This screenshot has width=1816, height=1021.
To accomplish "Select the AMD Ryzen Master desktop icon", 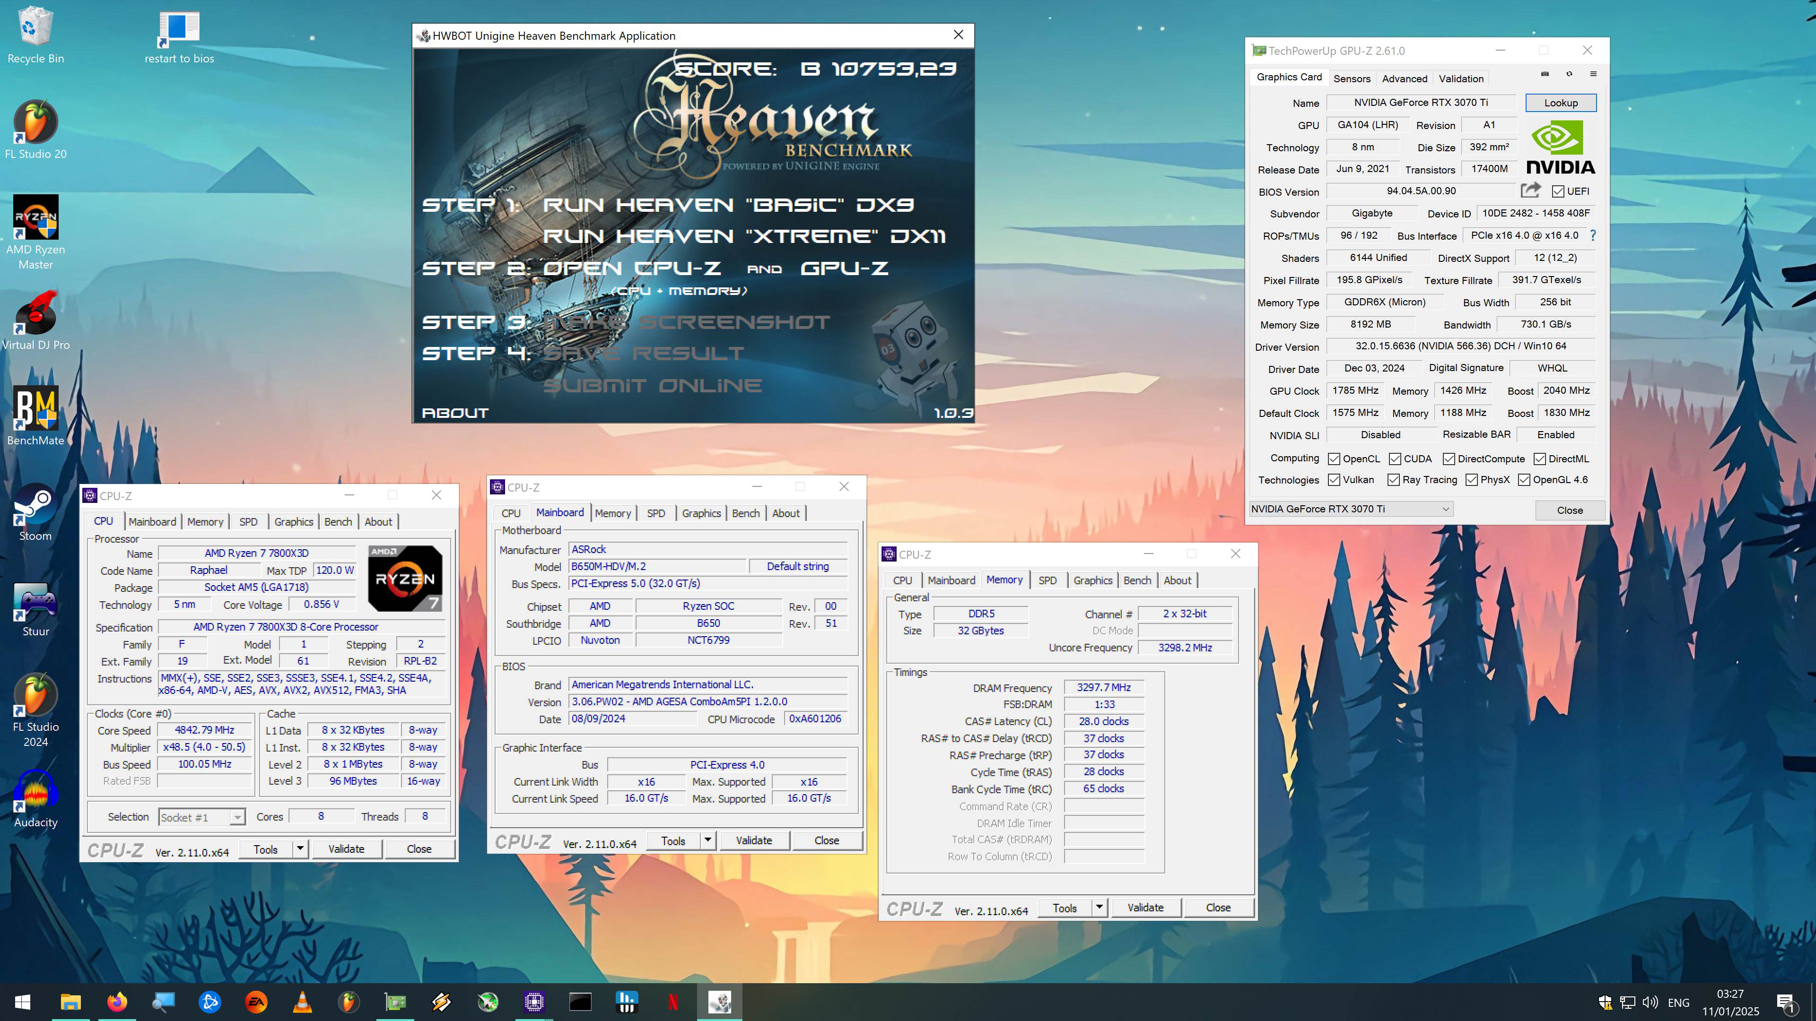I will [35, 233].
